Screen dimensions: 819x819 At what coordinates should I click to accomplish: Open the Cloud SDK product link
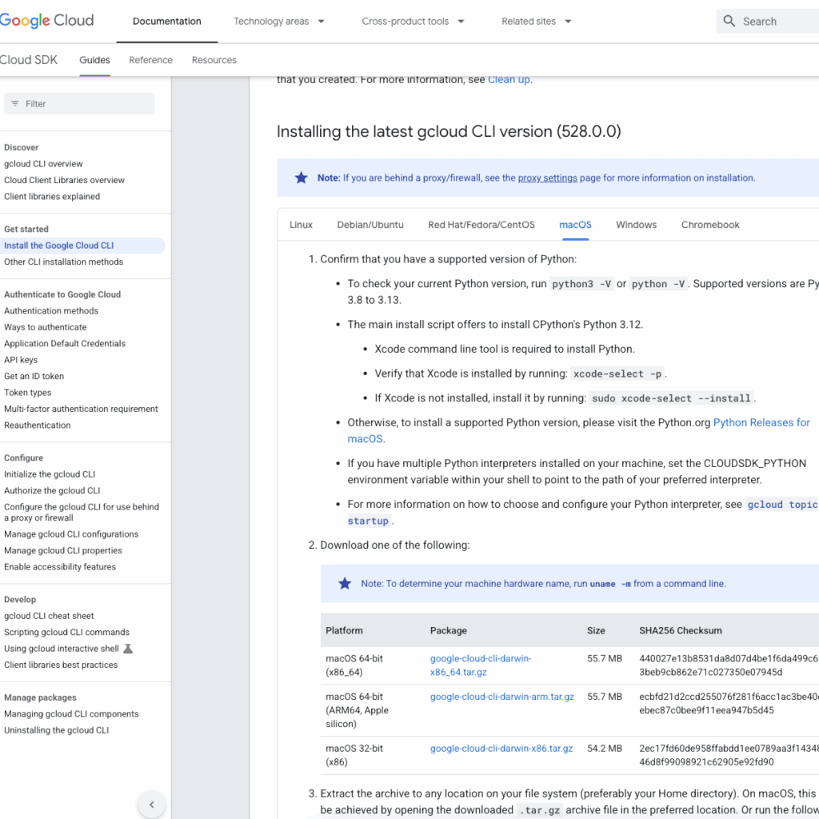pyautogui.click(x=29, y=60)
